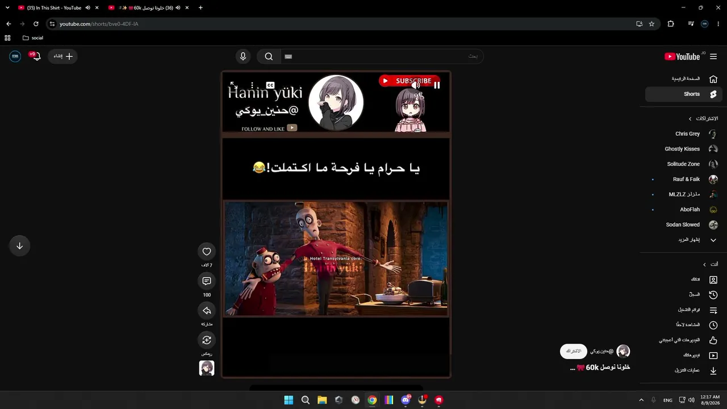Open the sound thumbnail under Remix
The height and width of the screenshot is (409, 727).
207,368
